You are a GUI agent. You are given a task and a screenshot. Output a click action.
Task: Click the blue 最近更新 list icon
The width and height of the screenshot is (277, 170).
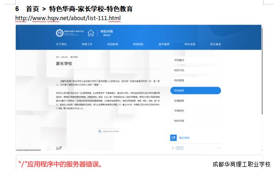pyautogui.click(x=173, y=138)
